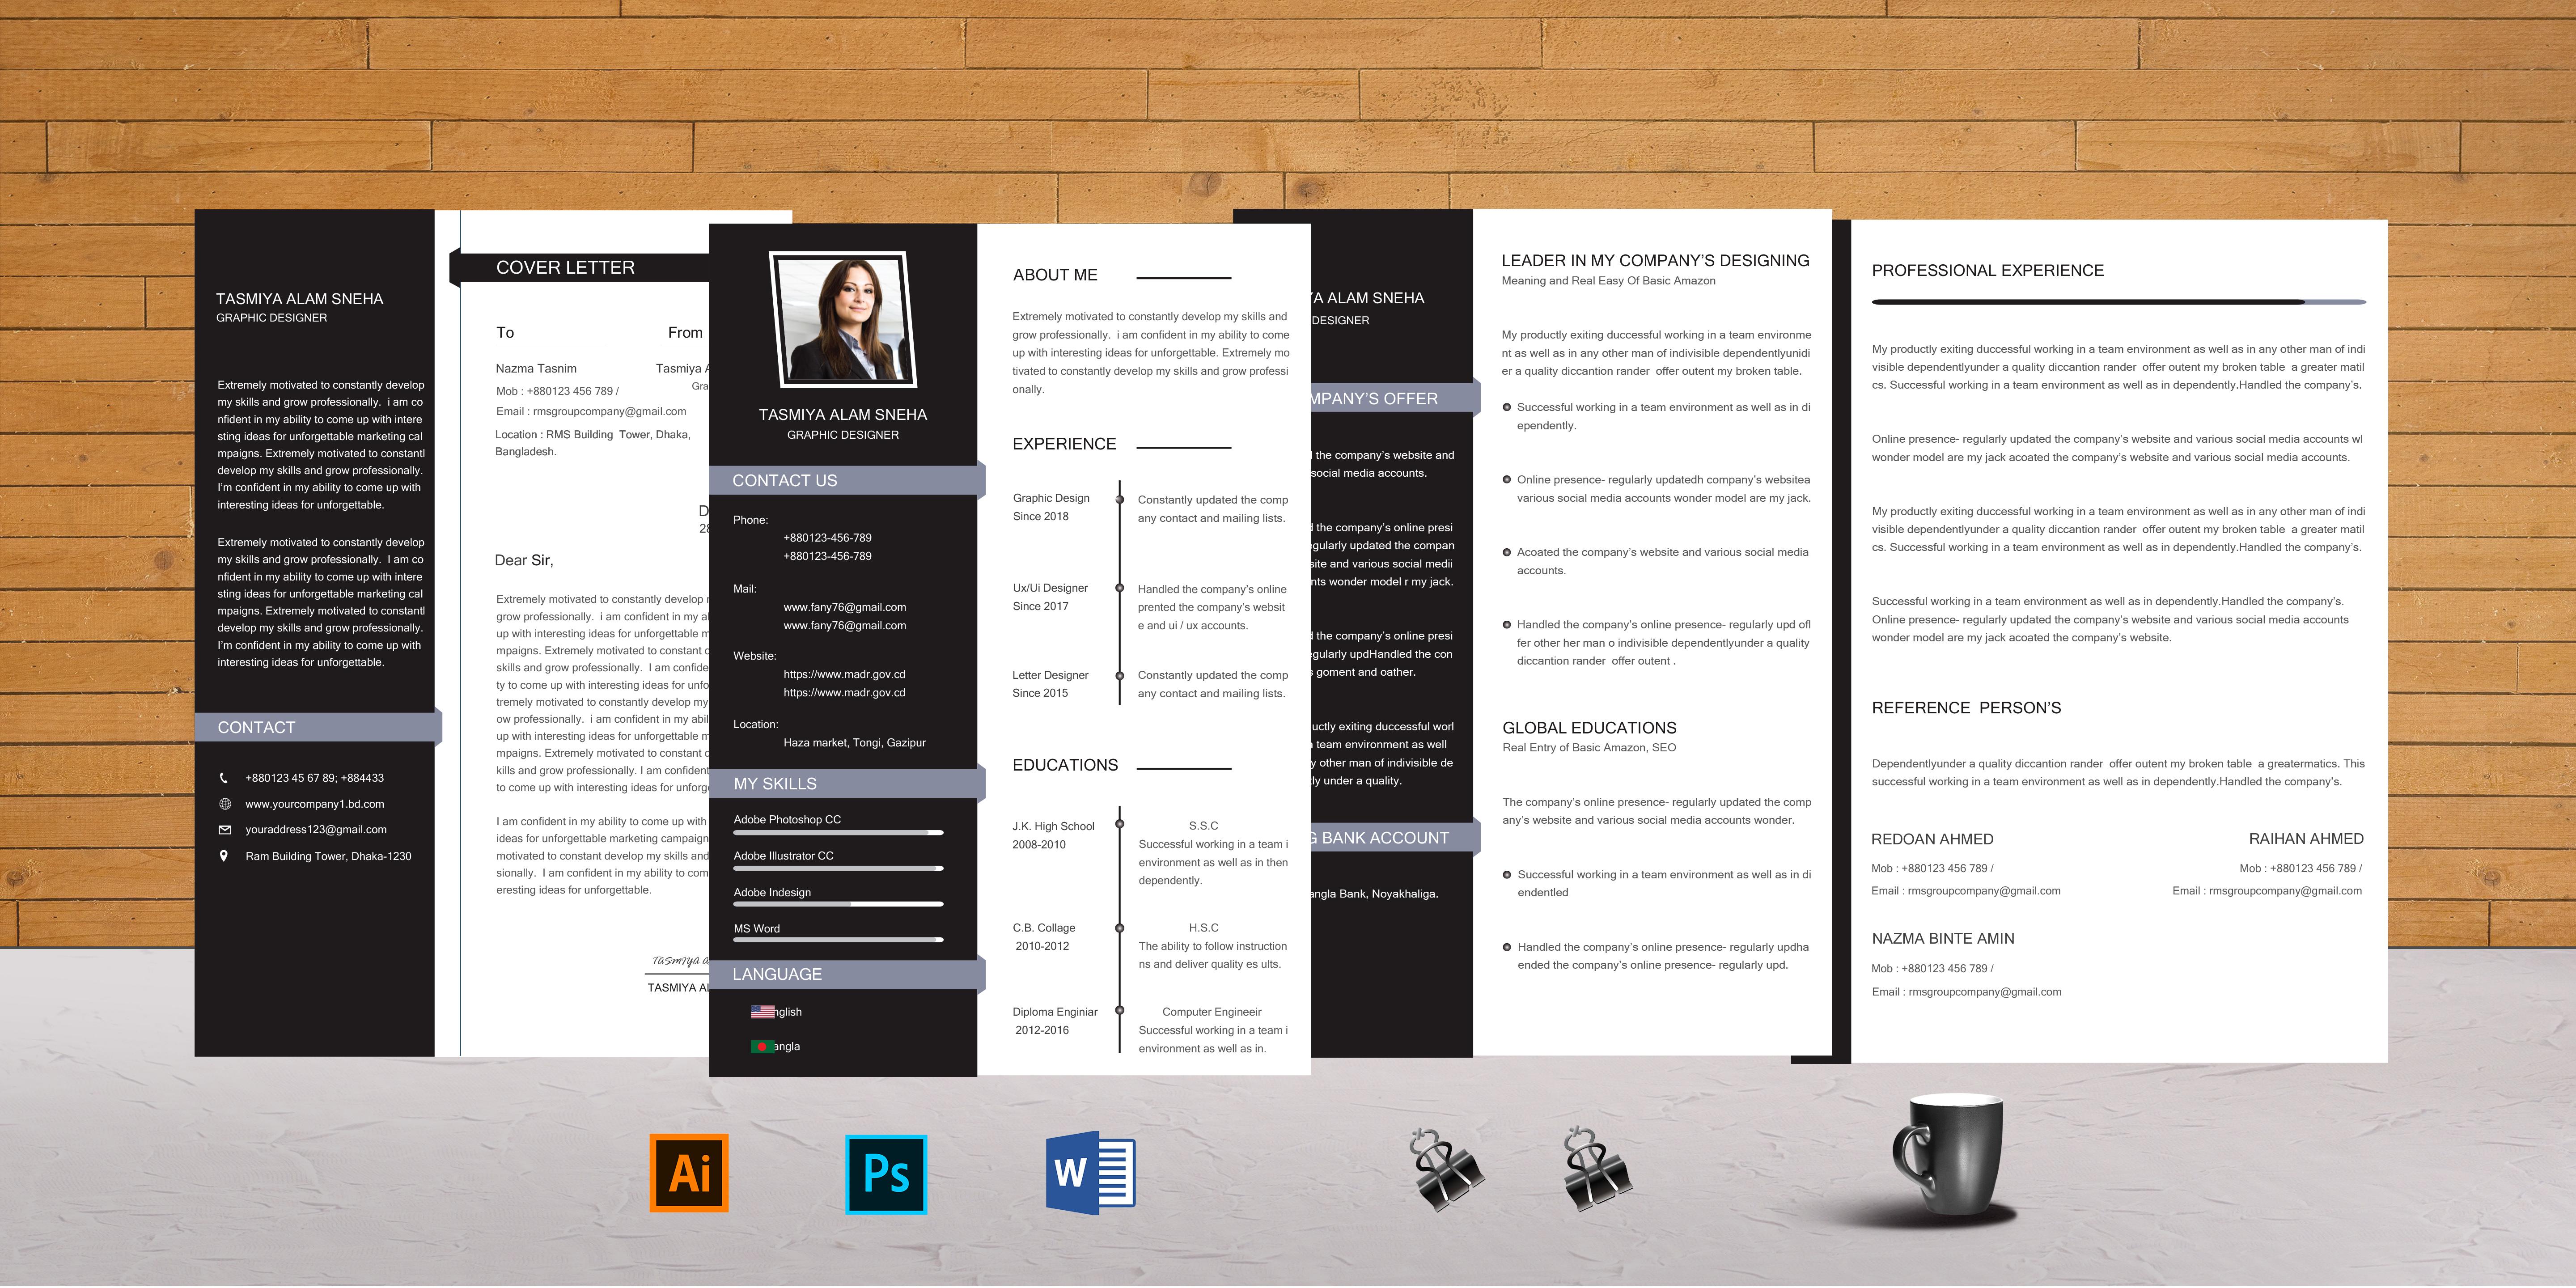
Task: Click the www.fany76@gmail.com email link
Action: [844, 607]
